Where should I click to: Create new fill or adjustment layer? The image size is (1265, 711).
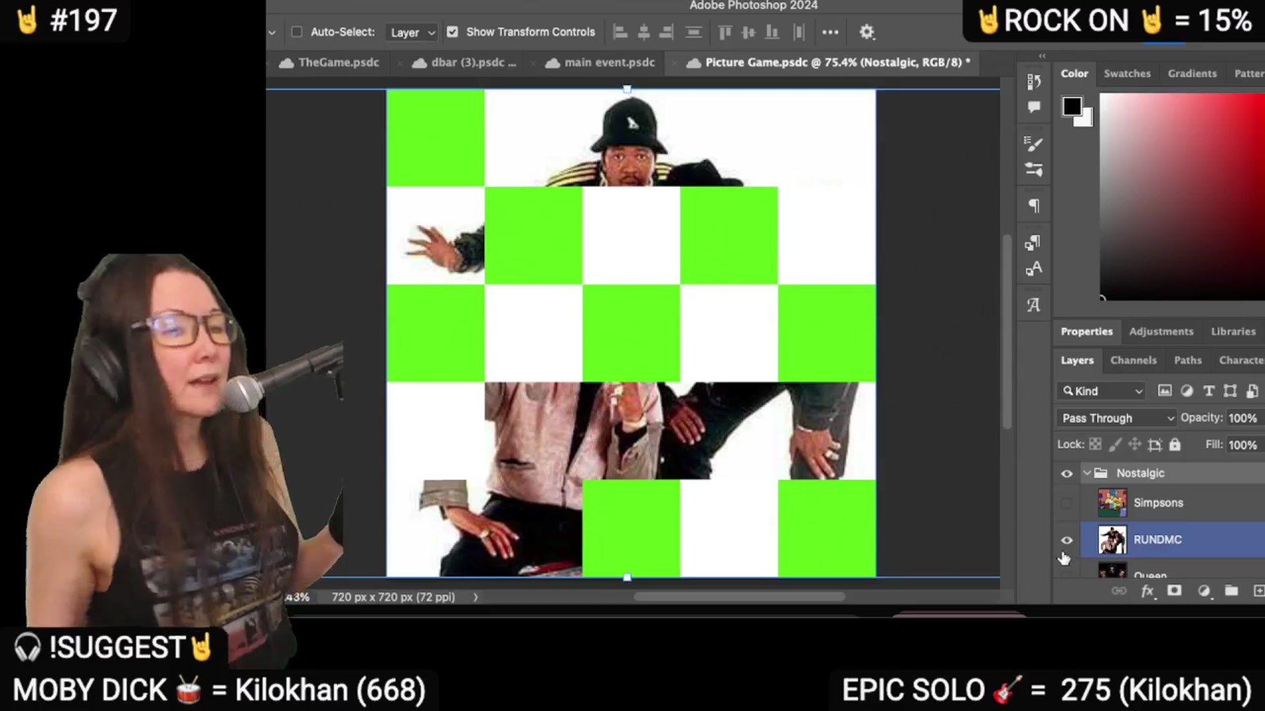(1204, 591)
